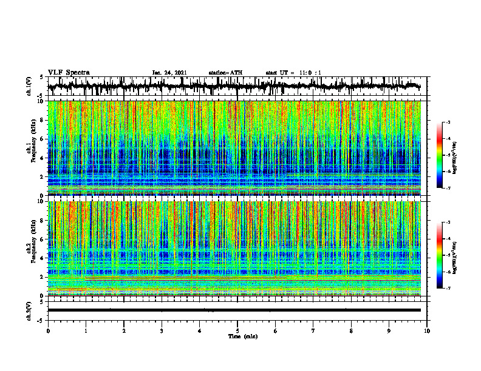Click the '-3' label on ch.2 color bar
The image size is (481, 371).
click(x=448, y=222)
